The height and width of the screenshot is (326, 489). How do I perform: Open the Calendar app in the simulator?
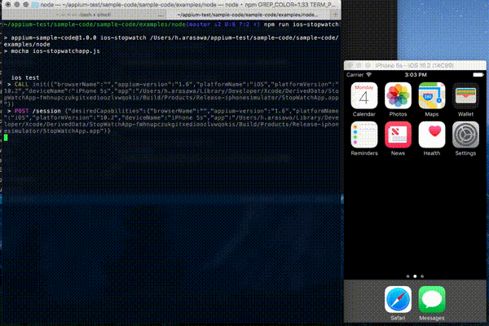point(364,95)
